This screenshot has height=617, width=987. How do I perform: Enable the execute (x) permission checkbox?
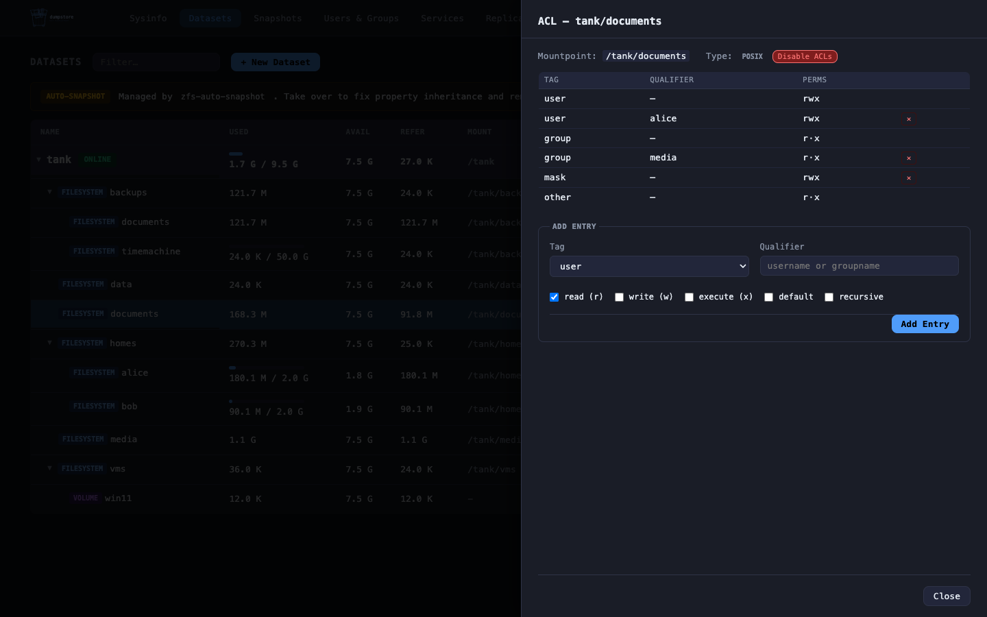click(689, 297)
